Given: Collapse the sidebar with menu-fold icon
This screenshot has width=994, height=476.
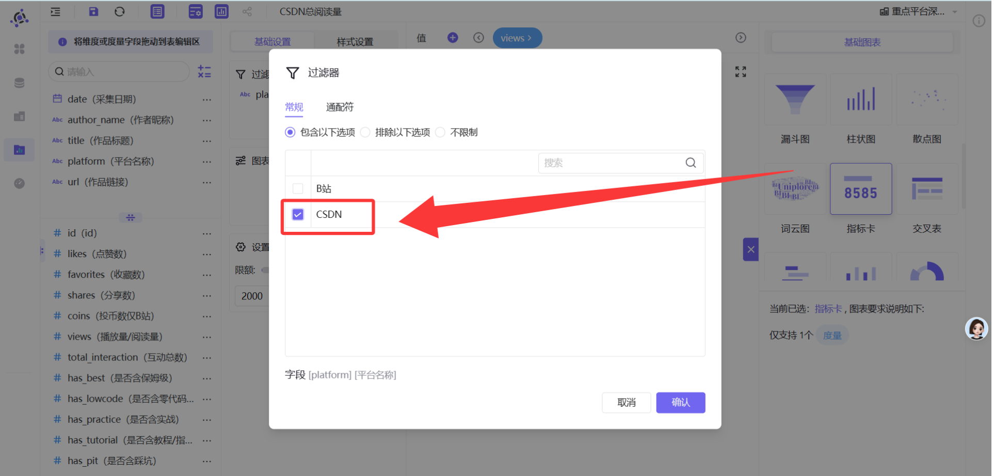Looking at the screenshot, I should (x=55, y=11).
